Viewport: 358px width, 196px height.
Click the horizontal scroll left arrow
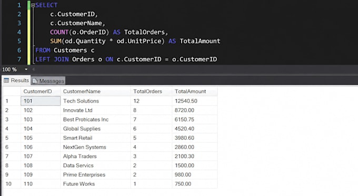(33, 69)
